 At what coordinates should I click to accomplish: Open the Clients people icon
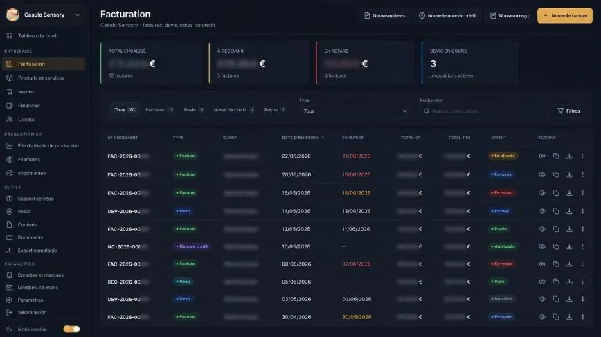10,120
